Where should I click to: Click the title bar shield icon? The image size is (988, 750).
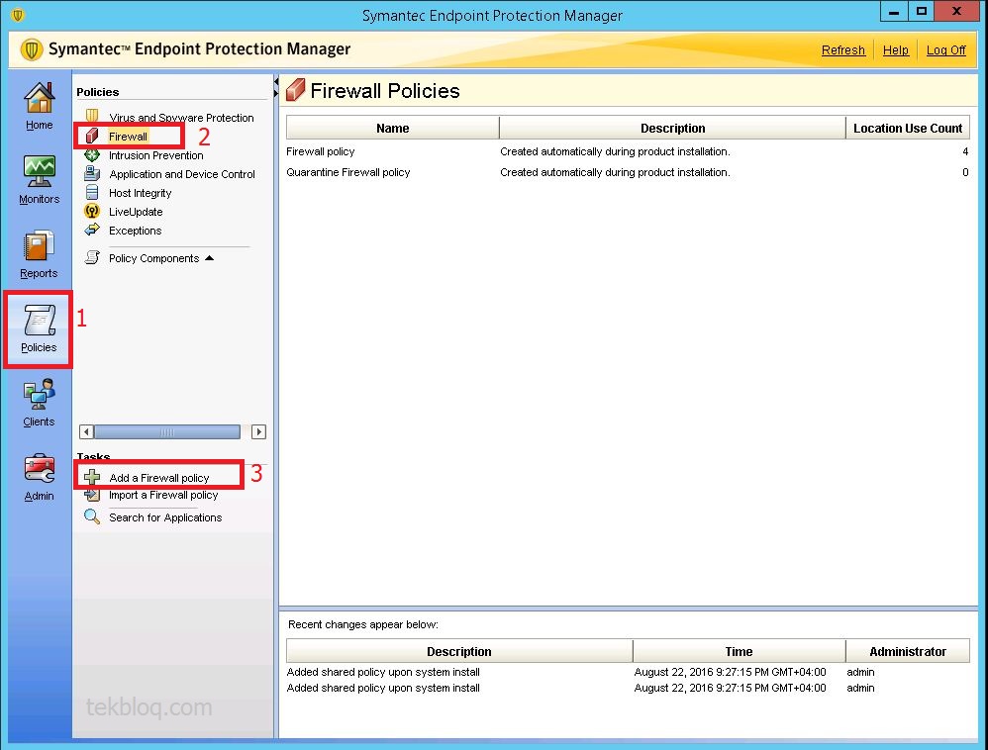click(18, 15)
